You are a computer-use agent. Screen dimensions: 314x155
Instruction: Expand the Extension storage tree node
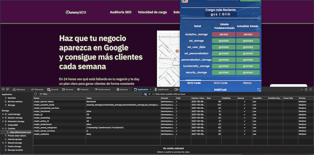(x=3, y=121)
